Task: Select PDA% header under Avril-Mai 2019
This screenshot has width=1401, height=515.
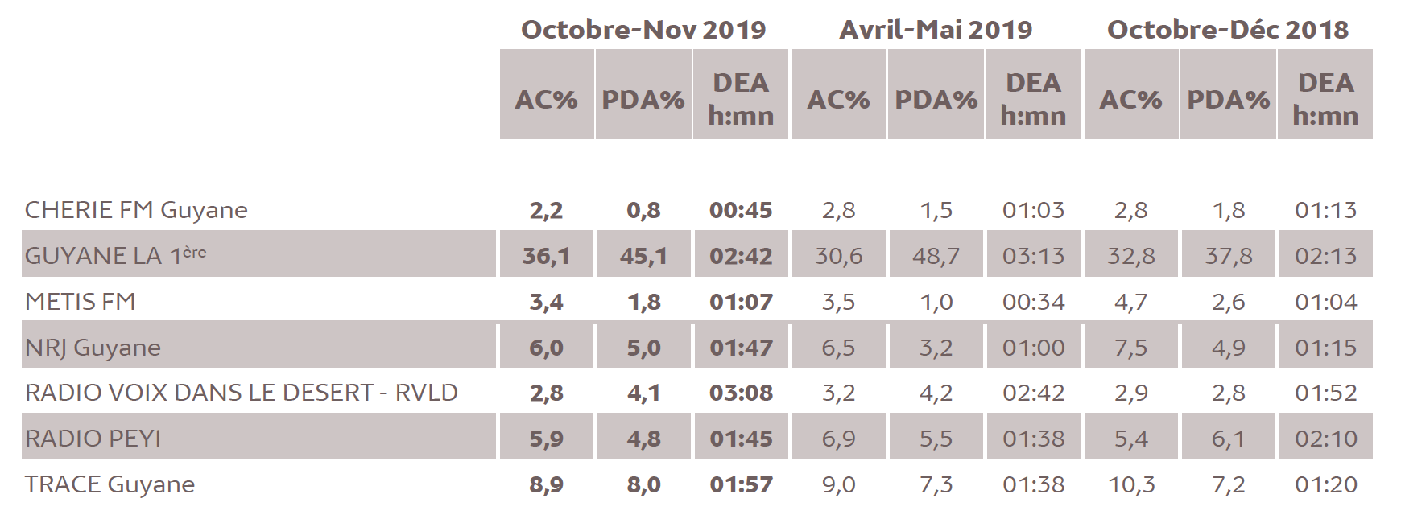Action: tap(936, 99)
